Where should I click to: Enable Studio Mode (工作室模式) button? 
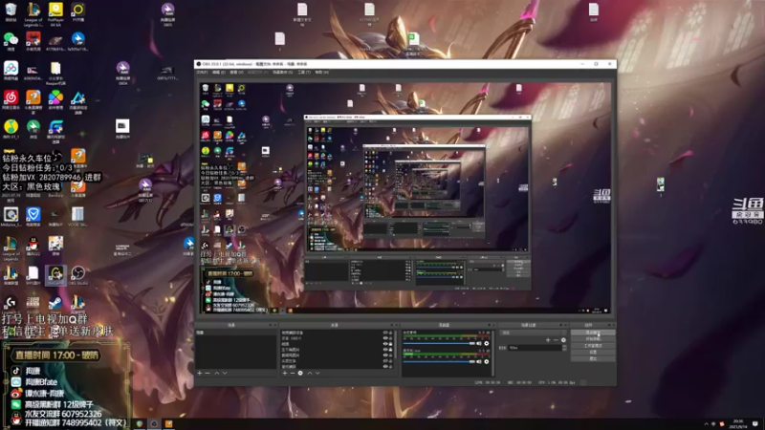593,346
